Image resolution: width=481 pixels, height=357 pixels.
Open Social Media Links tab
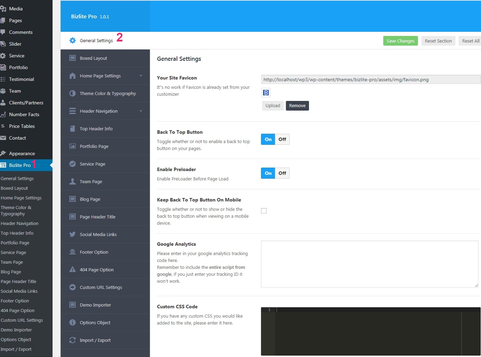[x=105, y=234]
